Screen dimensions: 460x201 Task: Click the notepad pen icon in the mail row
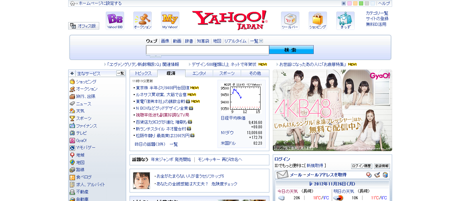click(377, 175)
